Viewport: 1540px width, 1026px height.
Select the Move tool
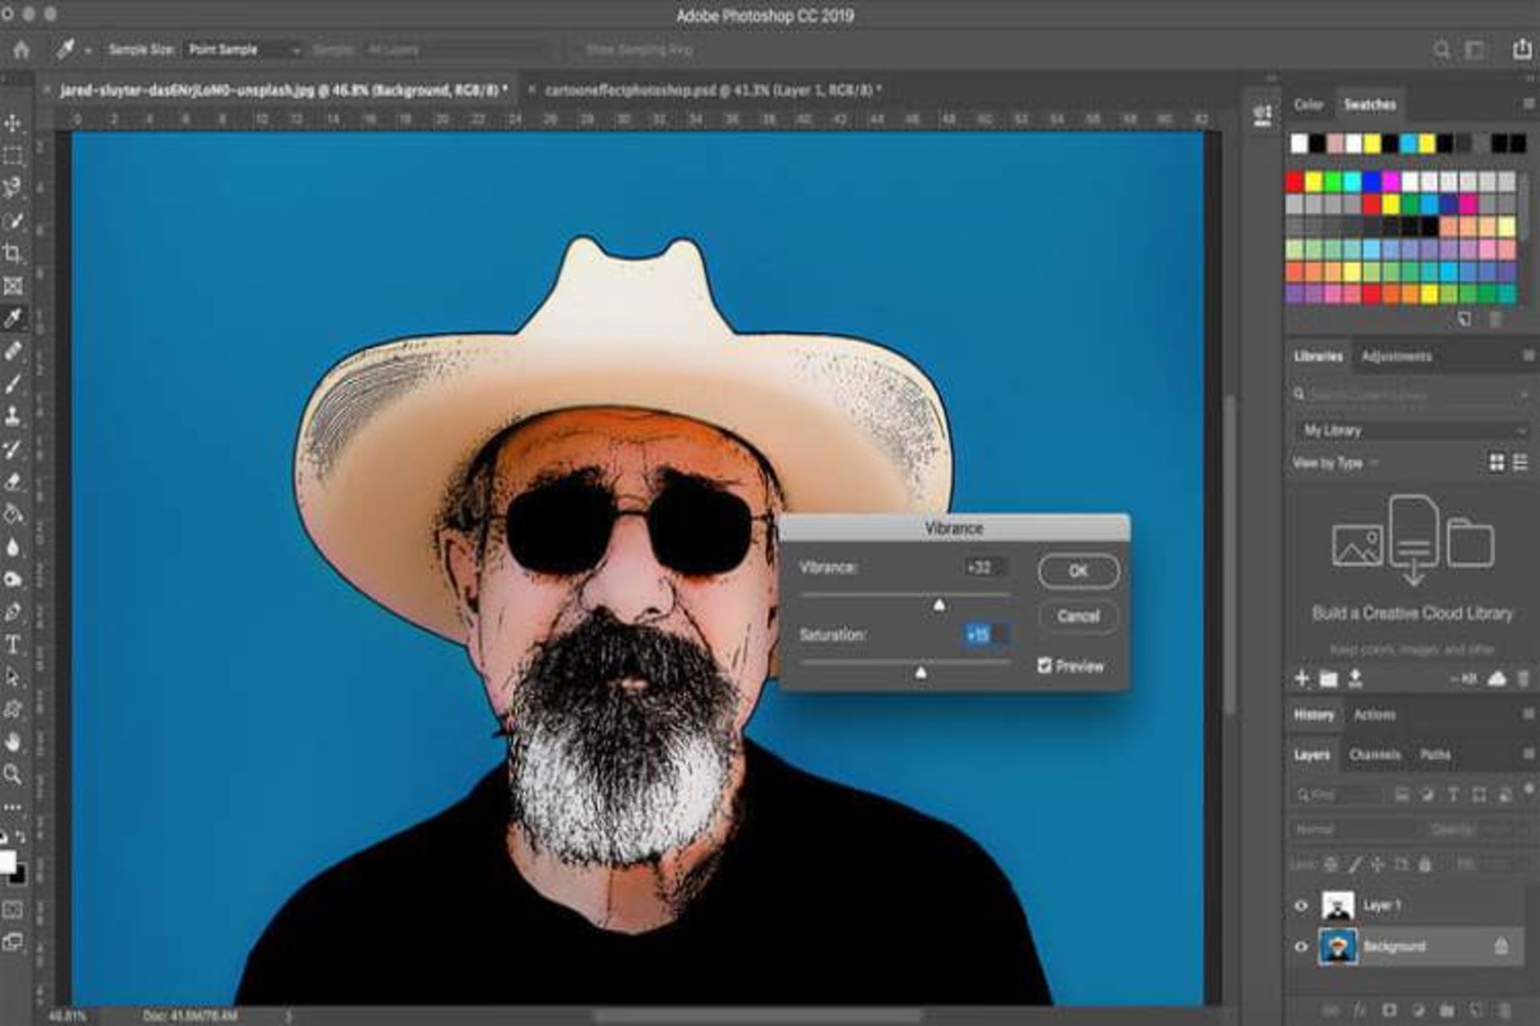[x=13, y=123]
